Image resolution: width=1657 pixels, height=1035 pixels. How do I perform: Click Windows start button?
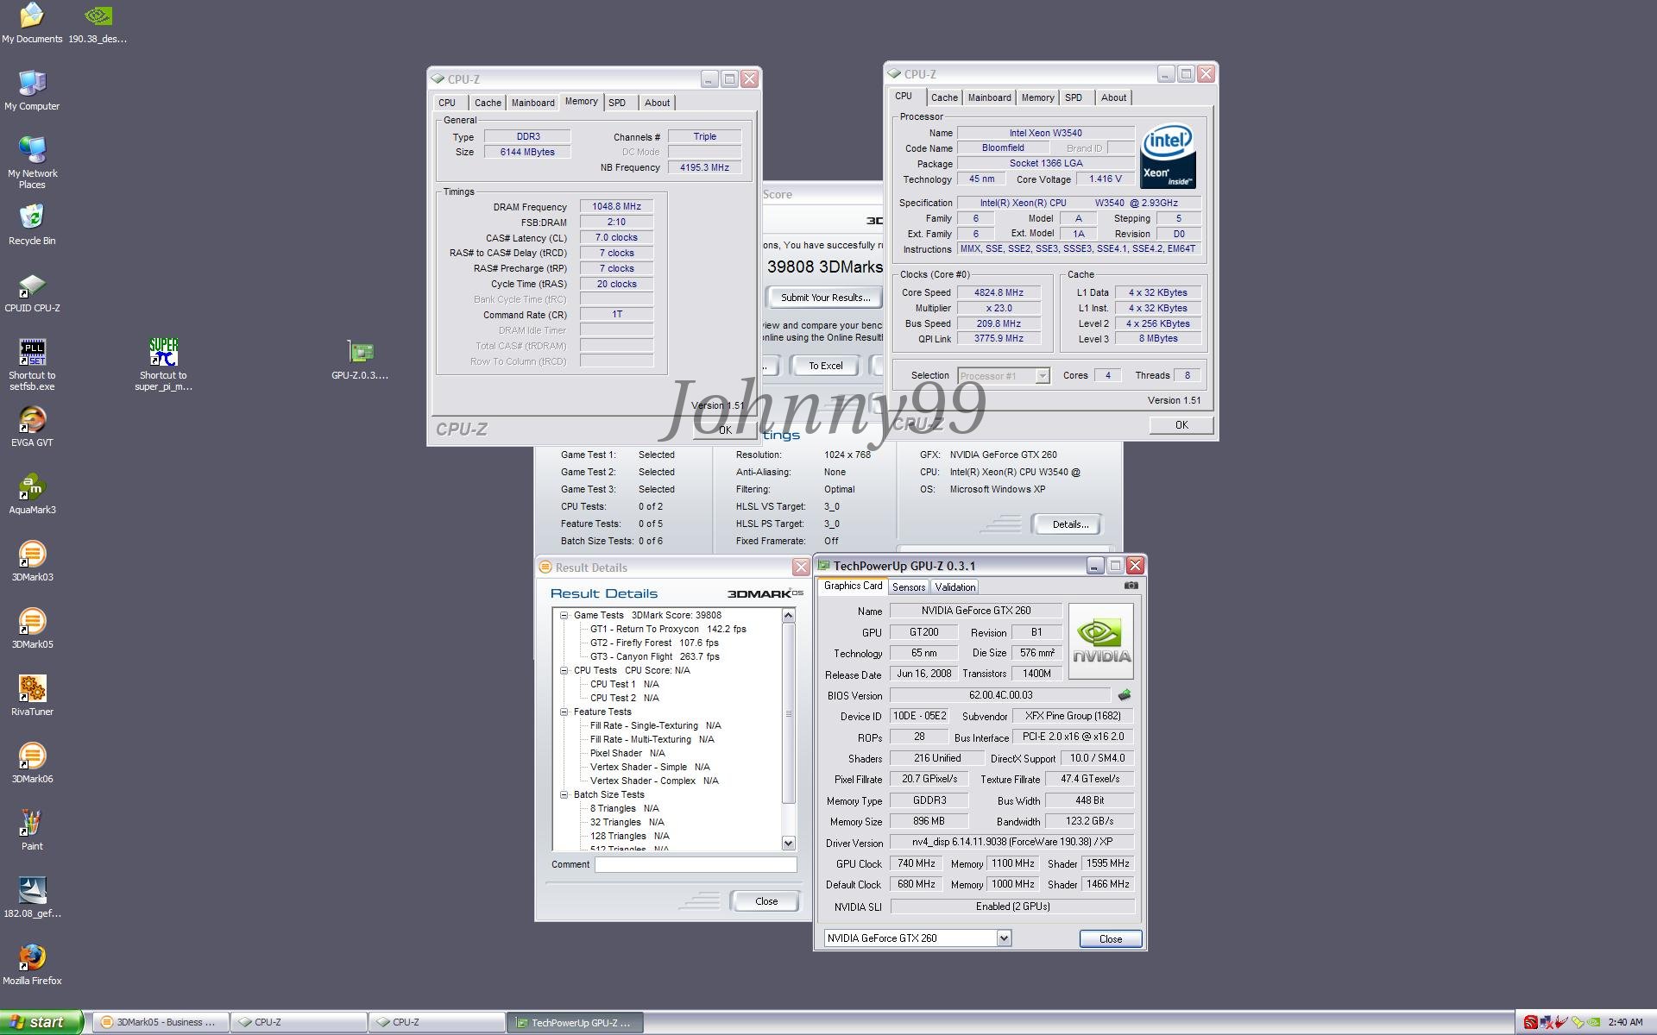click(41, 1023)
